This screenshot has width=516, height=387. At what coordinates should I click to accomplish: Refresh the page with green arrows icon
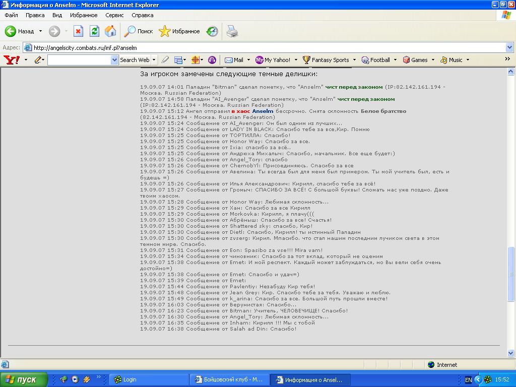click(x=94, y=31)
